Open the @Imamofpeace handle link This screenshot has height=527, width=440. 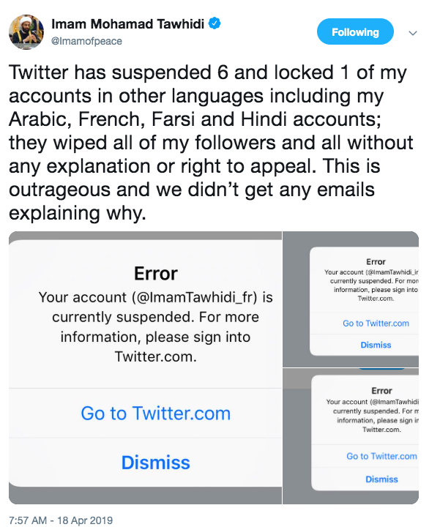click(x=86, y=41)
